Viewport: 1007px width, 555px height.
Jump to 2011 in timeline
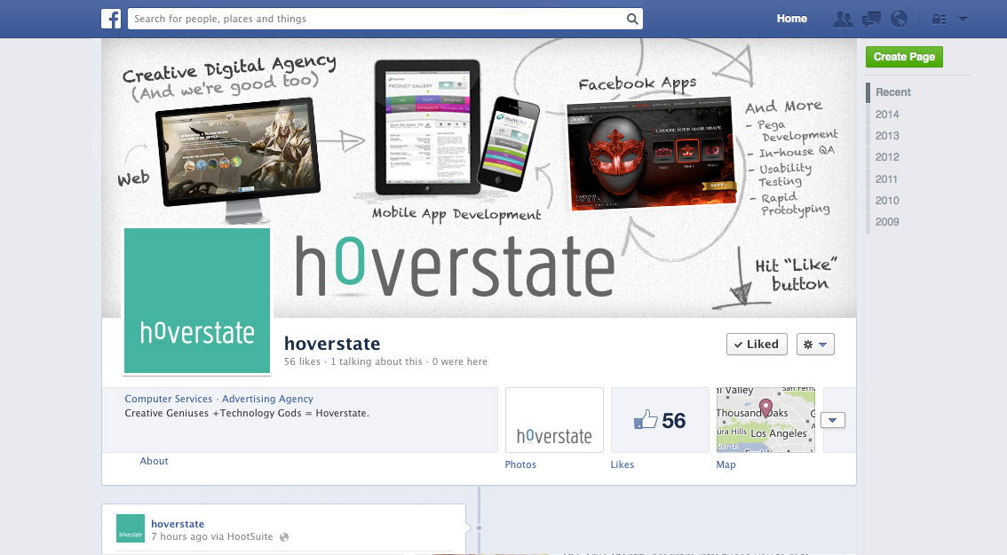(886, 179)
